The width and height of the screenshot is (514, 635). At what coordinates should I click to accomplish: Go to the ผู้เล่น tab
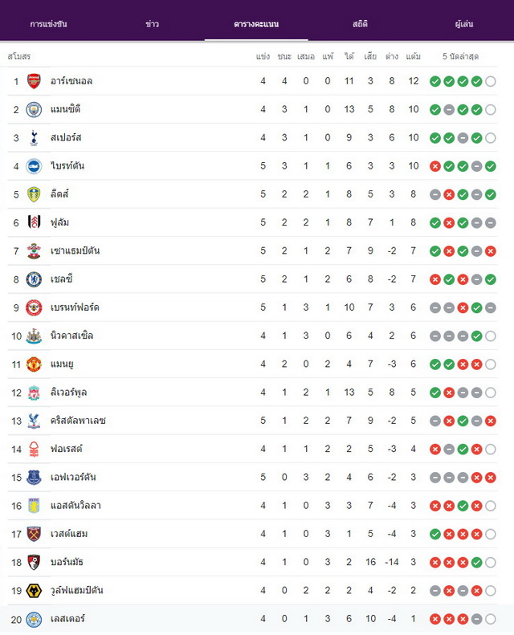[464, 24]
